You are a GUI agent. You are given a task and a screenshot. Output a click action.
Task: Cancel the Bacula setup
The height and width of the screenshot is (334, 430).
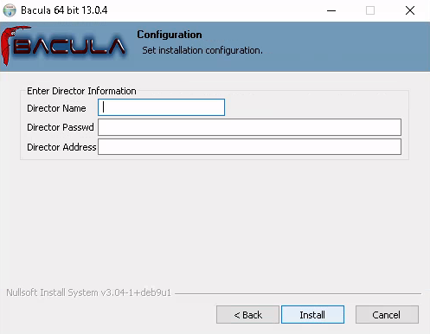[x=387, y=315]
